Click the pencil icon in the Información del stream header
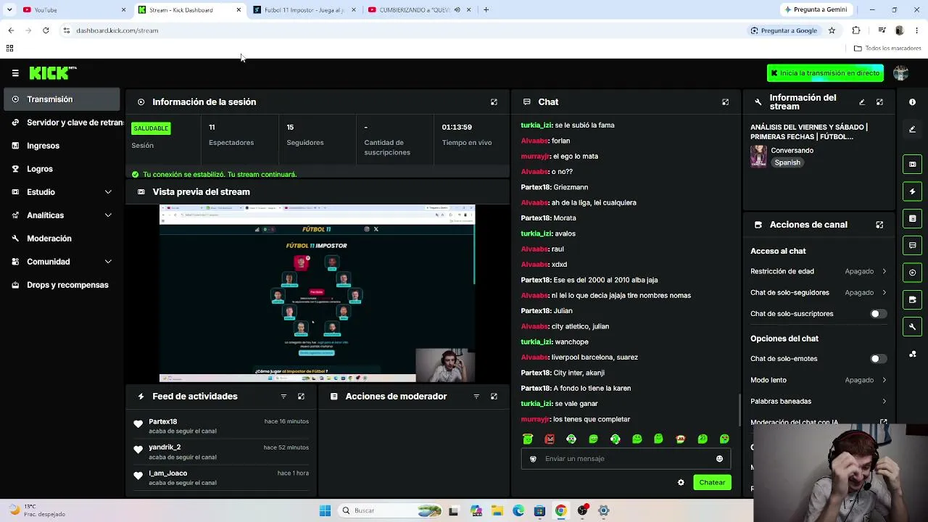Viewport: 928px width, 522px height. point(862,102)
